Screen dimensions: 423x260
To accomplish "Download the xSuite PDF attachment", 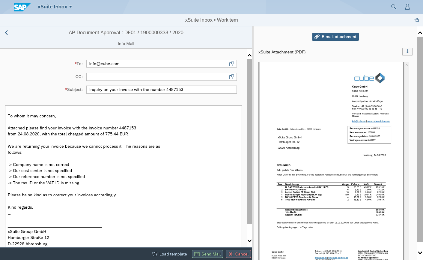I will tap(407, 52).
